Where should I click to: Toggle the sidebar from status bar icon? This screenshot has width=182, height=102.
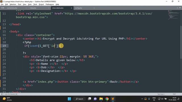coord(2,94)
